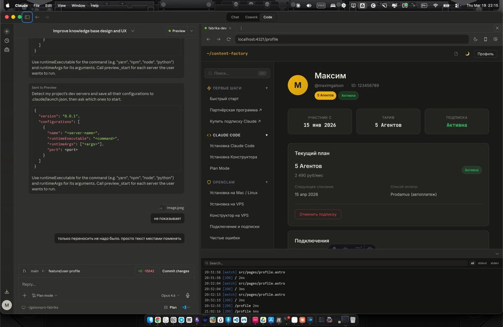
Task: Click the Plan button with list icon
Action: (170, 307)
